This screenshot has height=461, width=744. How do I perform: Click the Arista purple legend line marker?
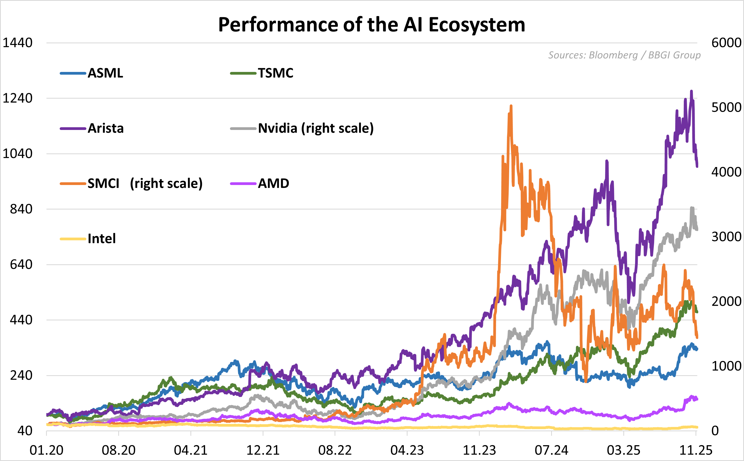(73, 129)
